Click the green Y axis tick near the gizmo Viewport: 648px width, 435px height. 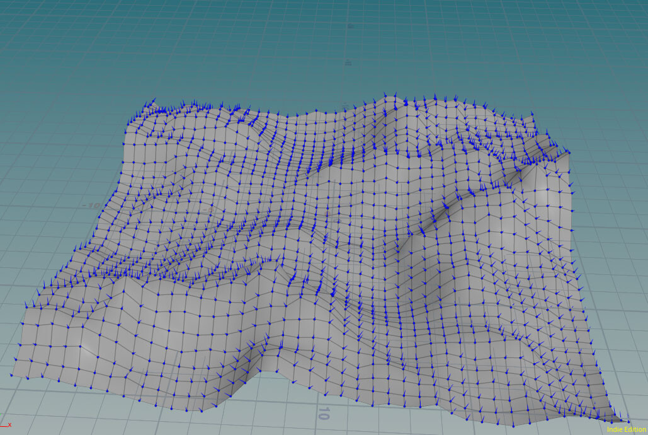point(1,414)
